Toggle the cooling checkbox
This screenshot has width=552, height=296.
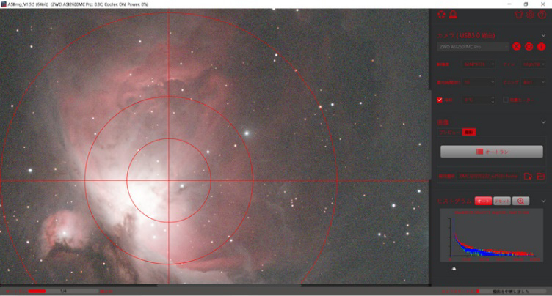pos(440,100)
